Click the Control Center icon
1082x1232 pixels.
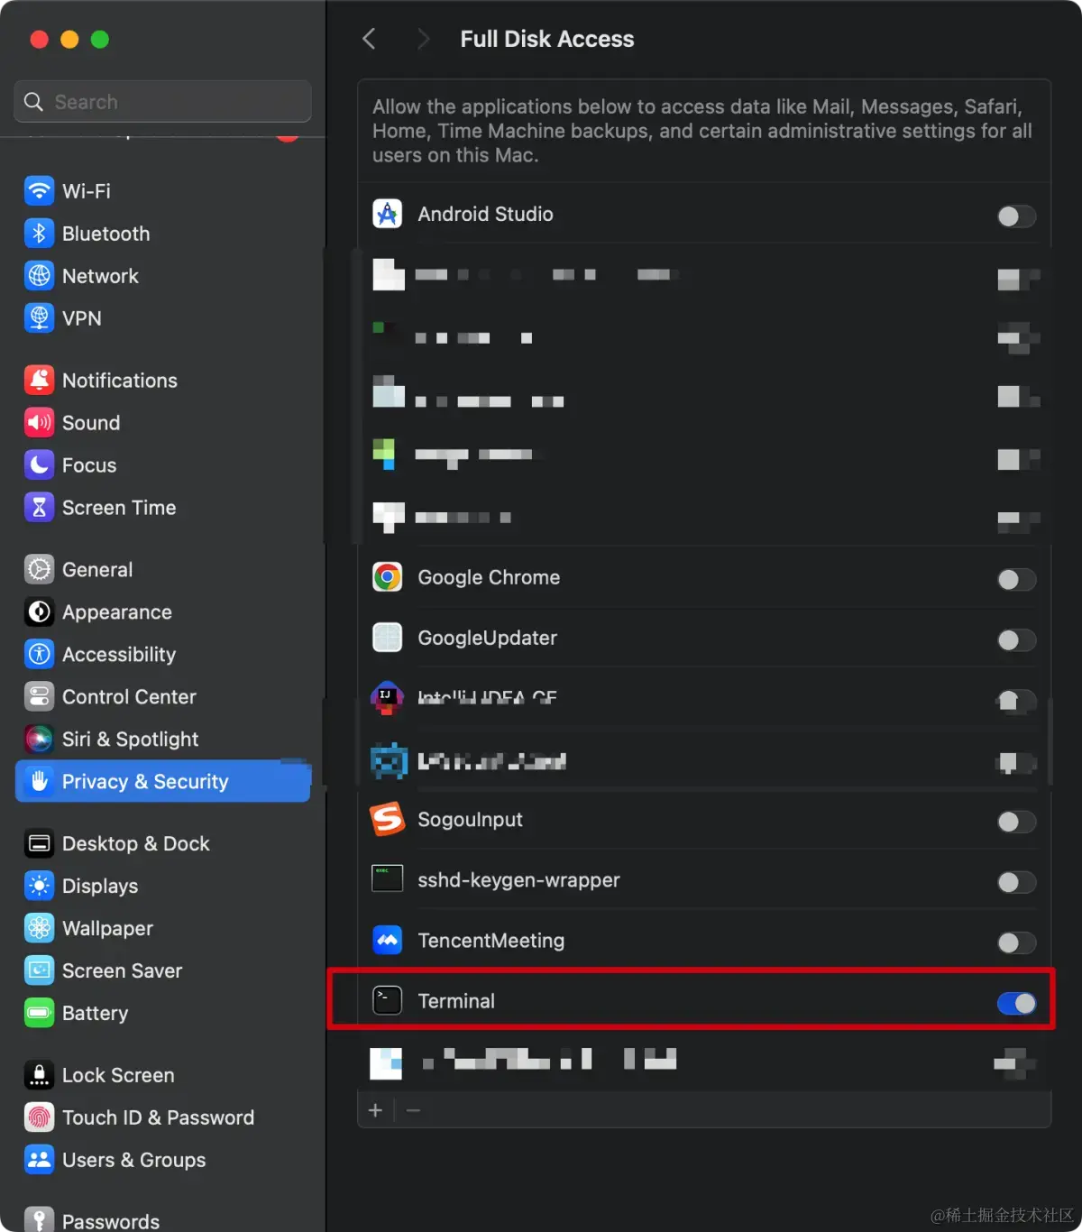(x=39, y=697)
